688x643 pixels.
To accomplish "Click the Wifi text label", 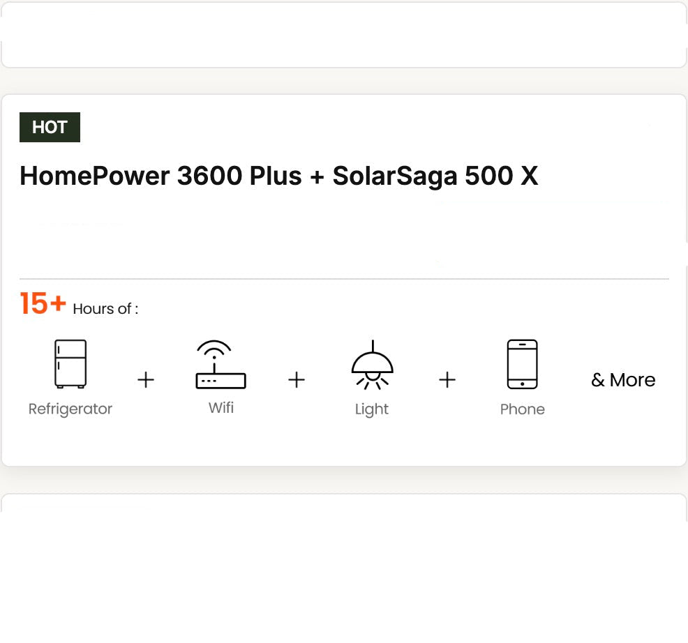I will click(x=220, y=407).
